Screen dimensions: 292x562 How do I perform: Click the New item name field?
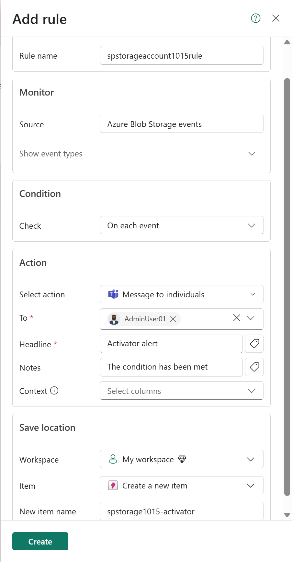182,511
